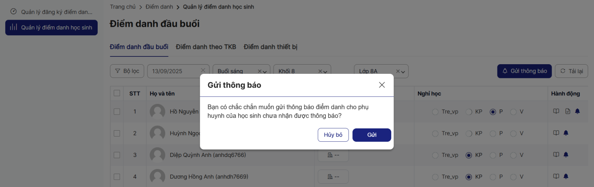This screenshot has width=594, height=187.
Task: Toggle the select-all checkbox in table header
Action: (117, 93)
